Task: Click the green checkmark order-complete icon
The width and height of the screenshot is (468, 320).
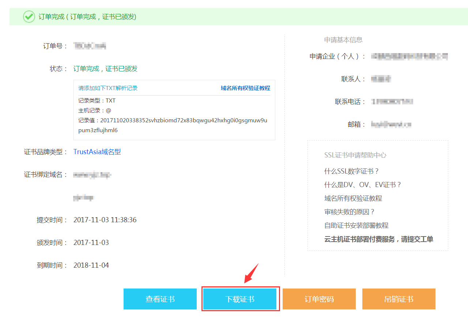Action: pyautogui.click(x=29, y=16)
